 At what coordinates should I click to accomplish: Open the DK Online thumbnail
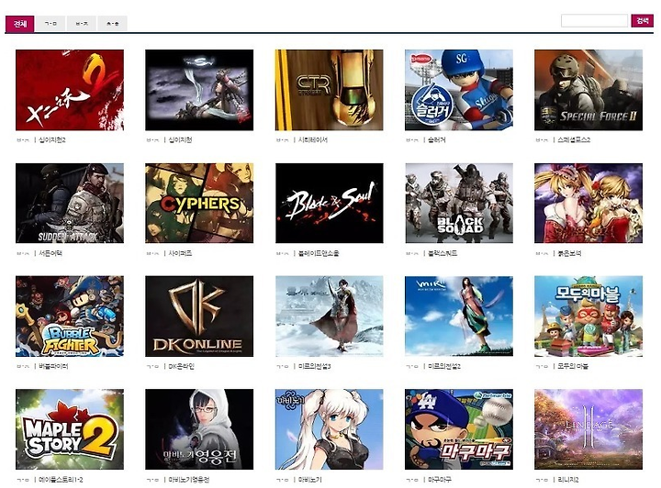coord(199,316)
